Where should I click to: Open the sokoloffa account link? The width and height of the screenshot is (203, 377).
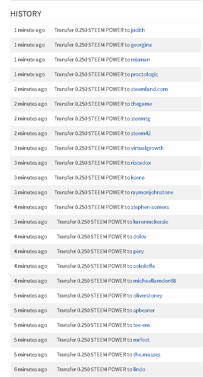tap(144, 266)
